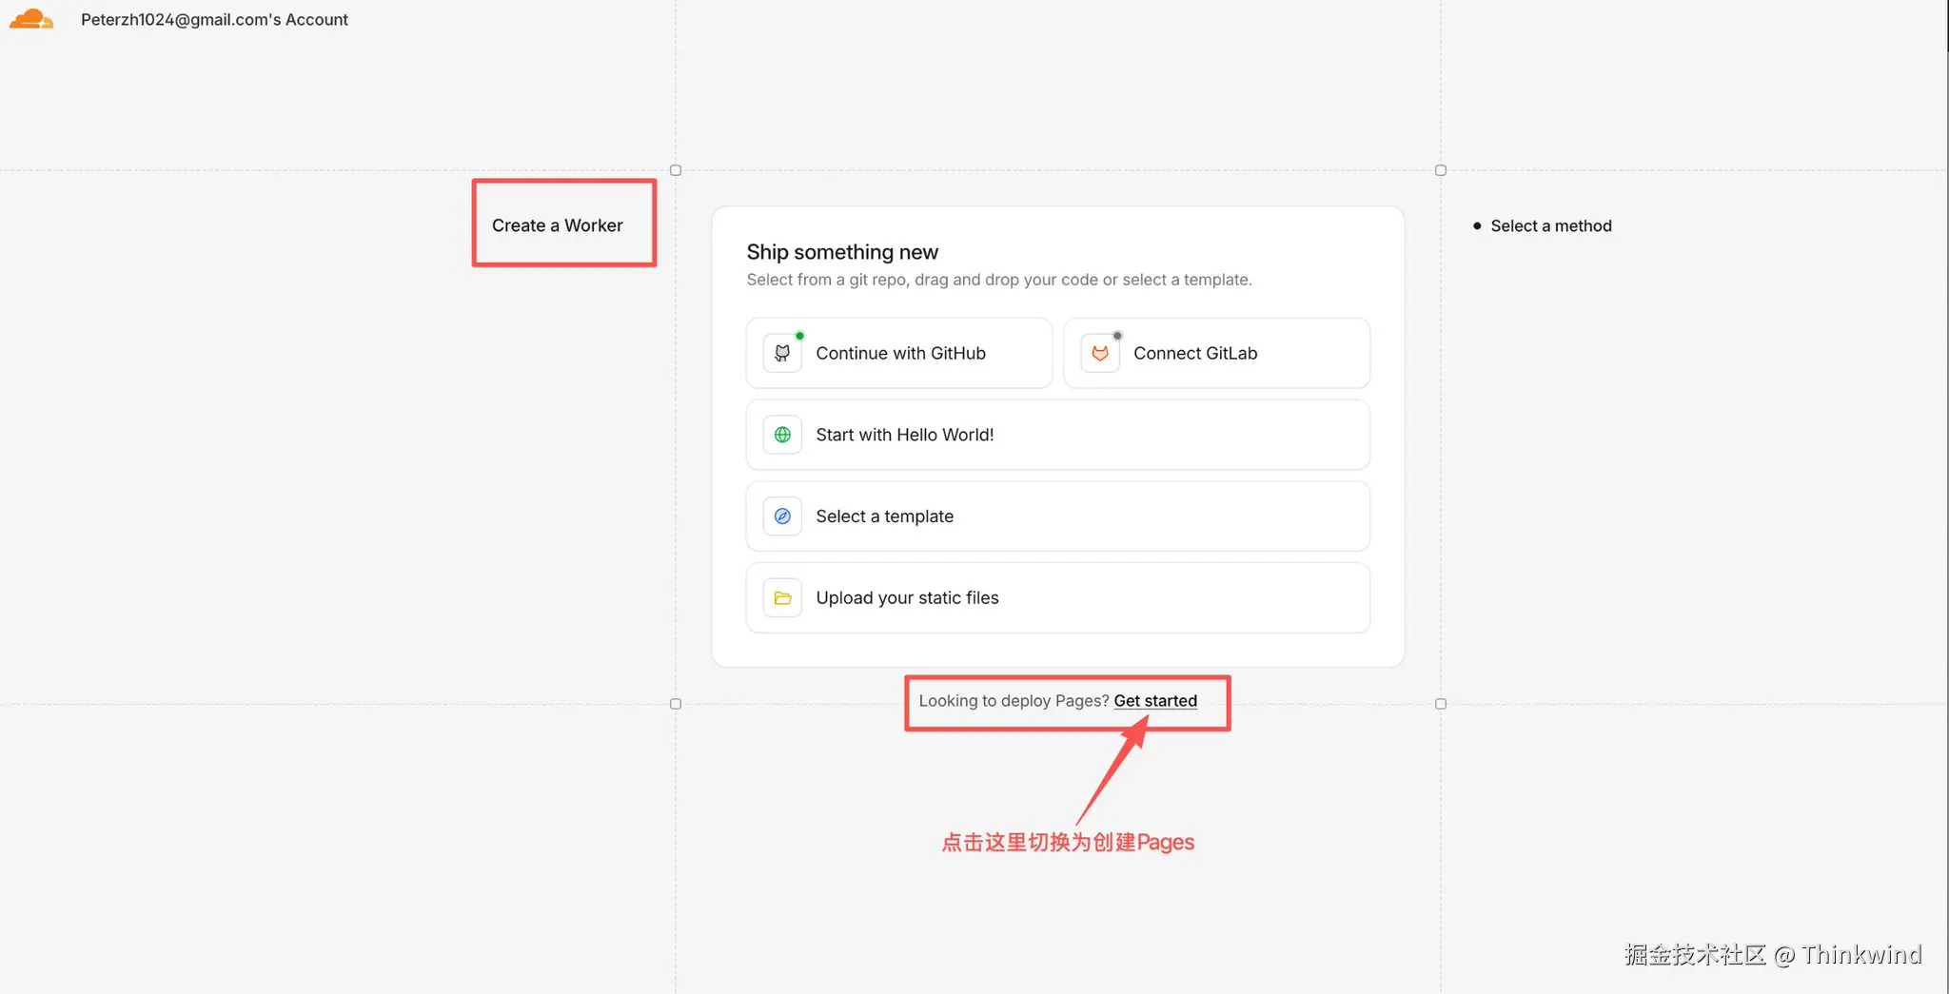Click the Select a method step
The width and height of the screenshot is (1949, 994).
pyautogui.click(x=1551, y=225)
